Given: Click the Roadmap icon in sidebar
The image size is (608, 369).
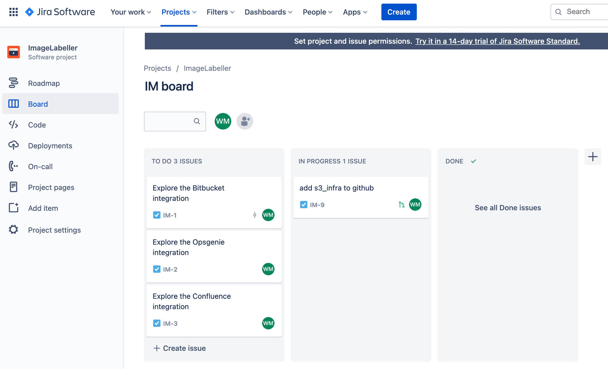Looking at the screenshot, I should pyautogui.click(x=13, y=82).
